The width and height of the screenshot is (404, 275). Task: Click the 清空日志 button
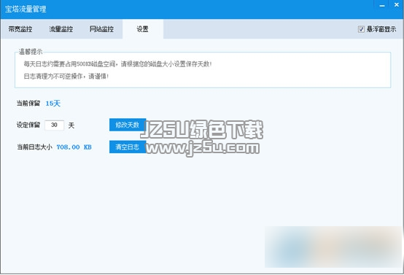click(128, 147)
